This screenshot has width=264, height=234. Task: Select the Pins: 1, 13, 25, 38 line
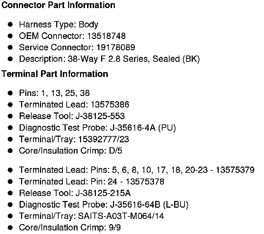pos(54,93)
